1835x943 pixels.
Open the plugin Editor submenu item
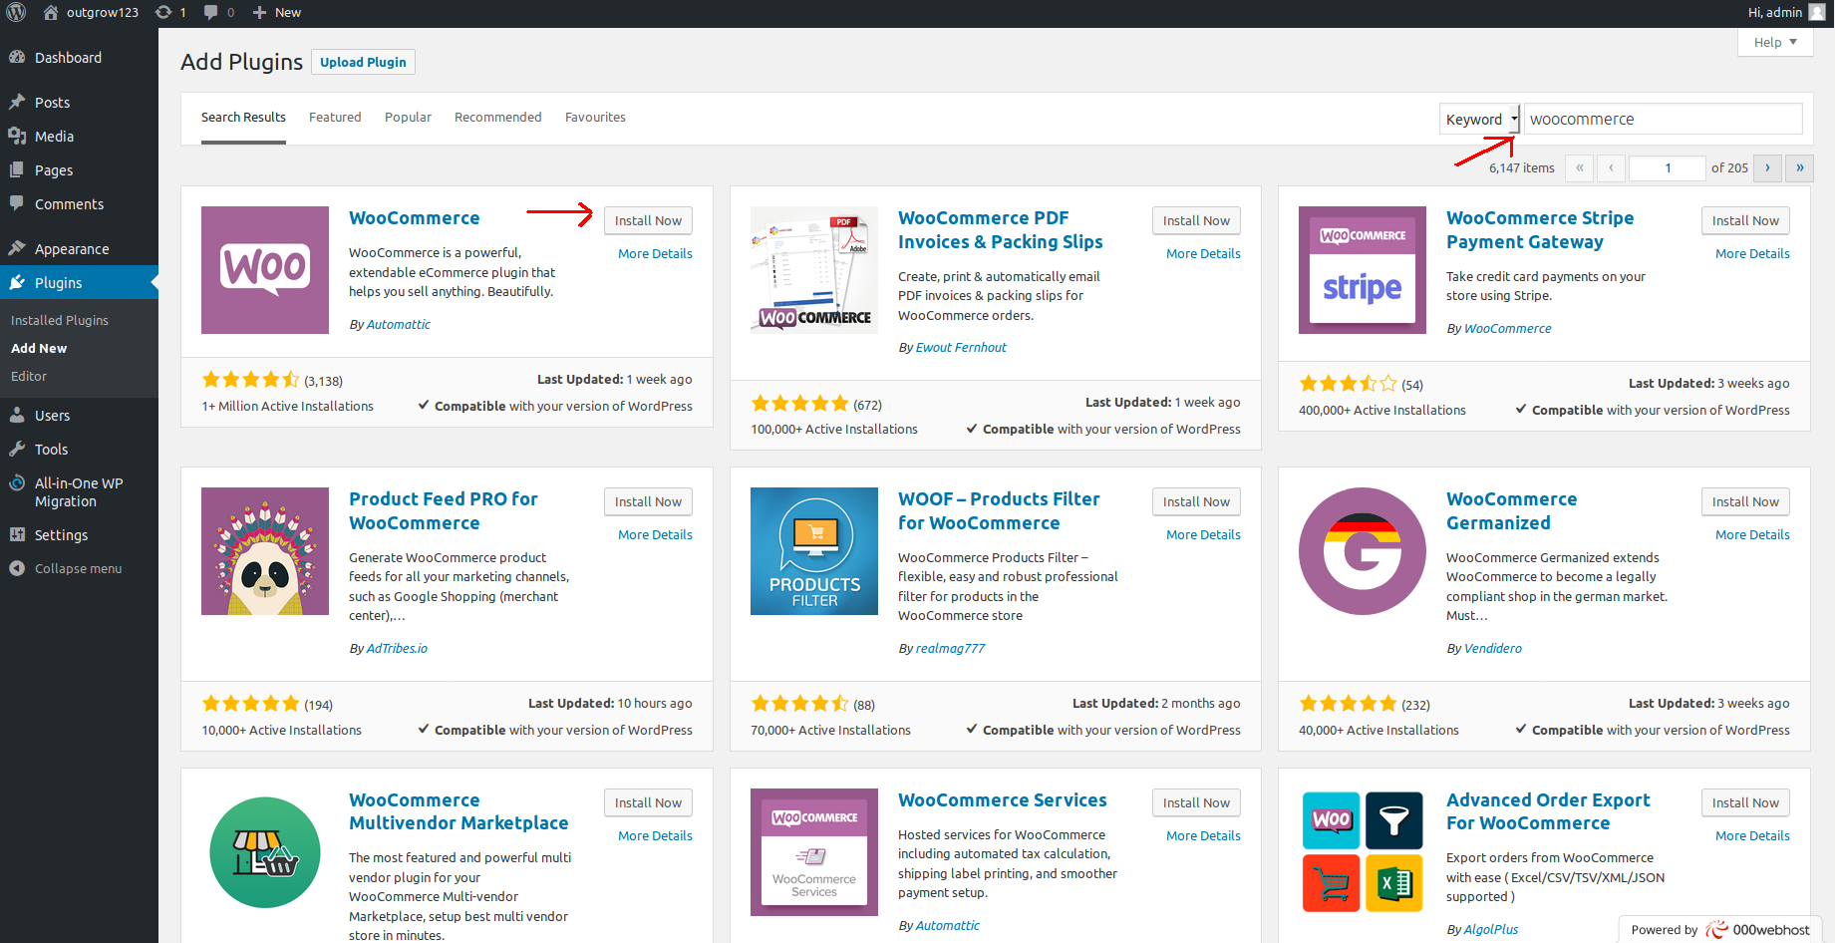tap(29, 376)
